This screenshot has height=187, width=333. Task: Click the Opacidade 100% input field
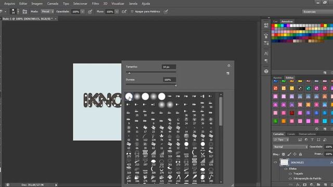tap(76, 11)
